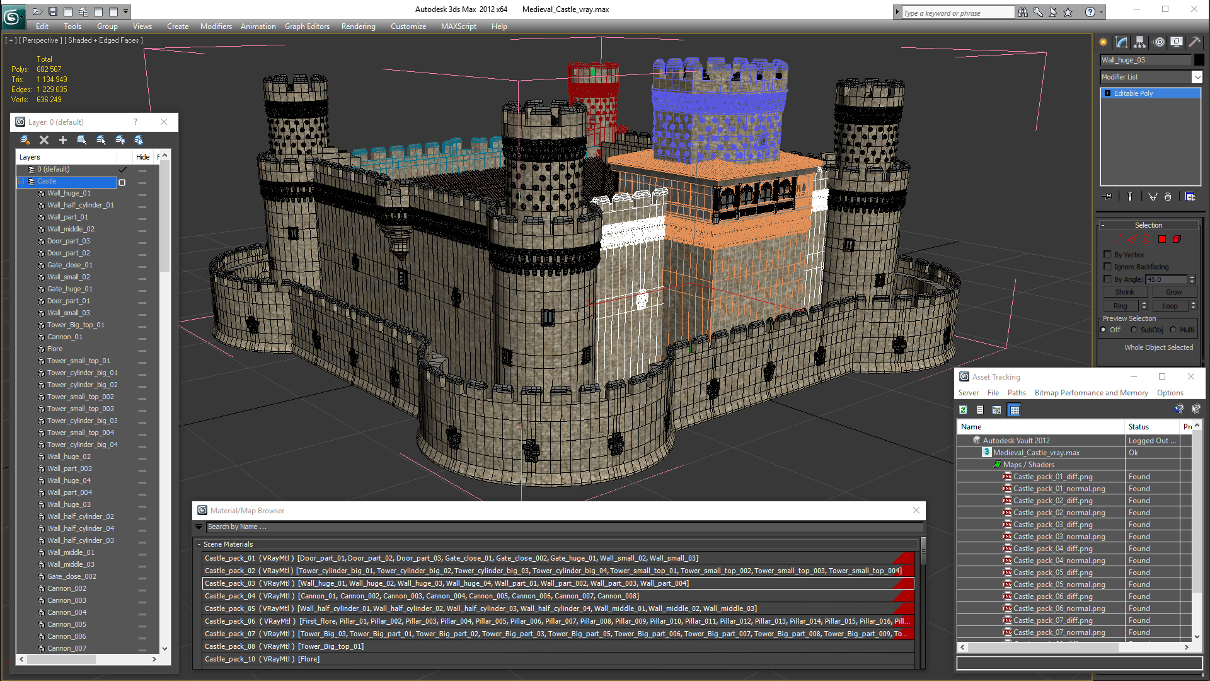Click Delete Layer X icon
Screen dimensions: 1210x681
coord(44,140)
